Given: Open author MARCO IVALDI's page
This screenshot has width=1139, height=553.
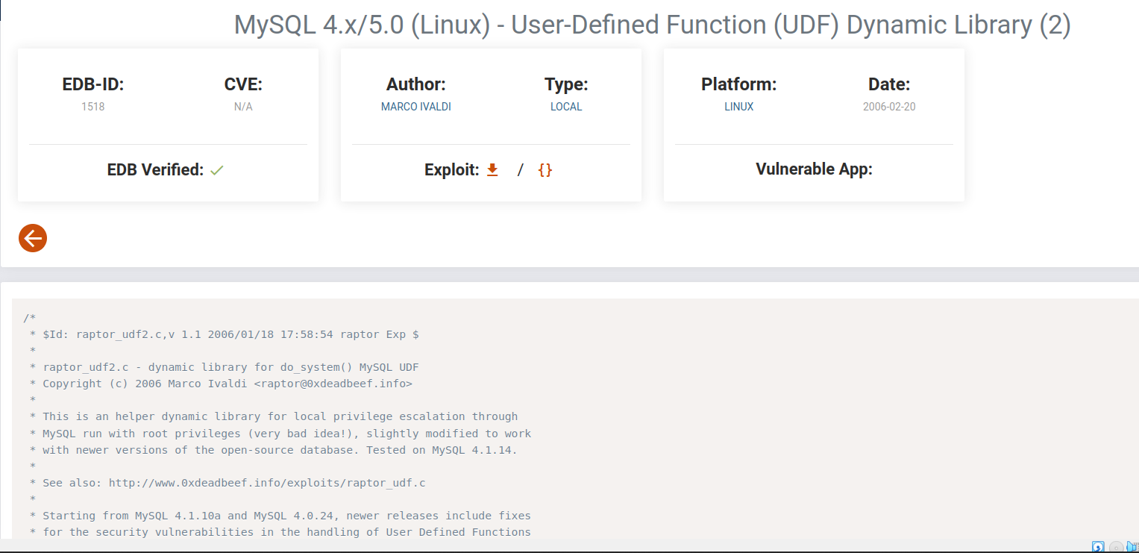Looking at the screenshot, I should pos(416,107).
